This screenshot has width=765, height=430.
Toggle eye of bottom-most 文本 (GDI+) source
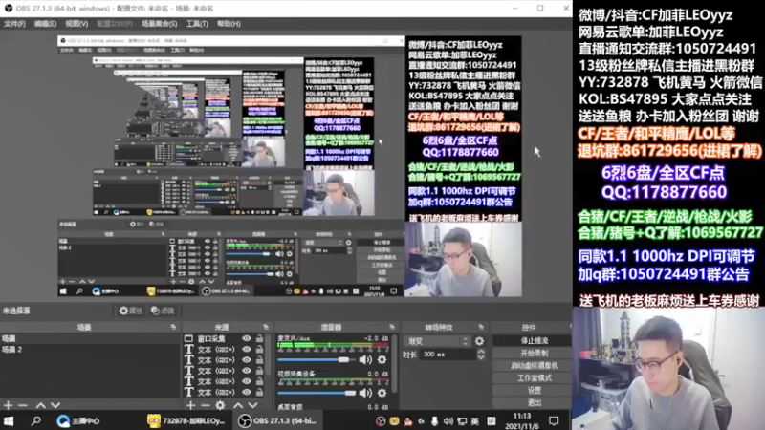pos(247,392)
